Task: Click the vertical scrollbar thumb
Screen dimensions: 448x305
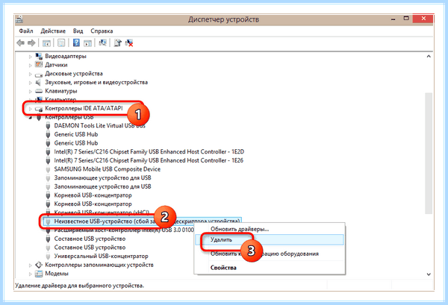Action: click(x=429, y=154)
